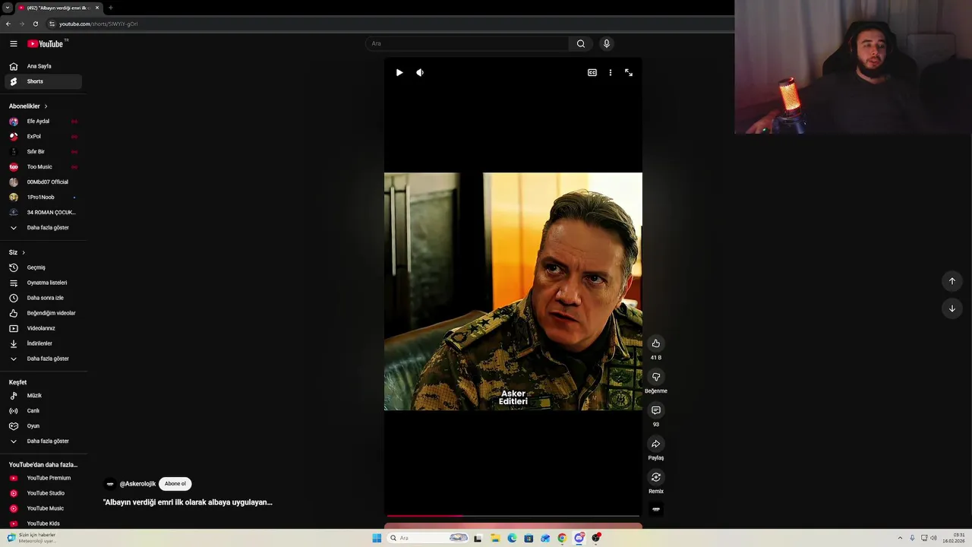Expand the Siz section chevron
This screenshot has height=547, width=972.
pyautogui.click(x=24, y=252)
